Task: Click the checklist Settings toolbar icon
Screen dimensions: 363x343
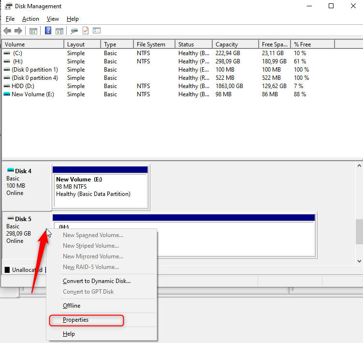Action: (x=97, y=30)
